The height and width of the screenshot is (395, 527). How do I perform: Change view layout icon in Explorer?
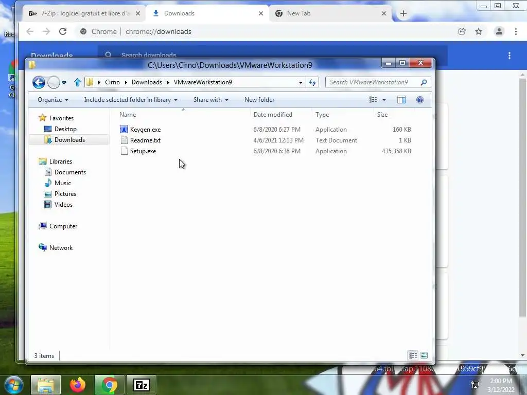click(373, 100)
